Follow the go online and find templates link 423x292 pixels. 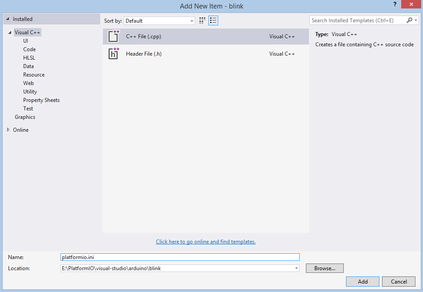tap(206, 242)
